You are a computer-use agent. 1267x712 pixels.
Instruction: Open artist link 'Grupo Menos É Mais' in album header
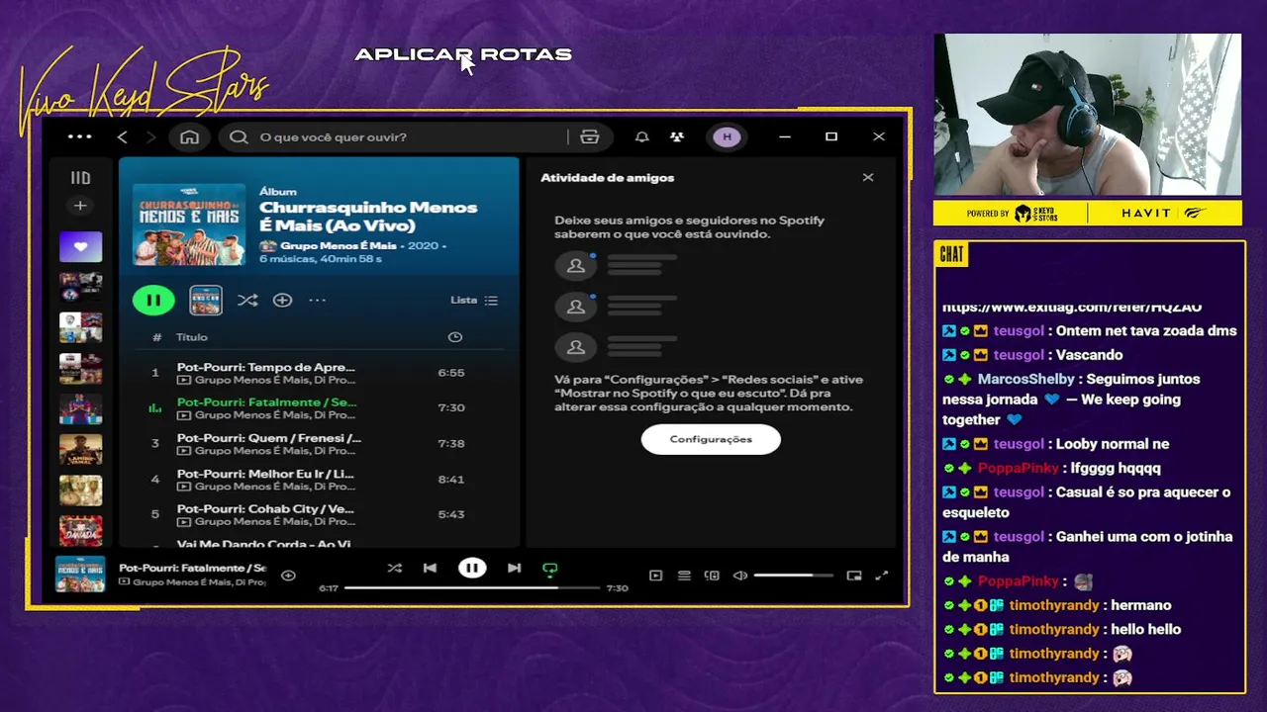pos(338,245)
